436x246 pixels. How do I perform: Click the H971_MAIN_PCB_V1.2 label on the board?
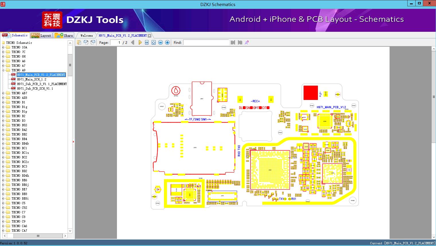(331, 107)
